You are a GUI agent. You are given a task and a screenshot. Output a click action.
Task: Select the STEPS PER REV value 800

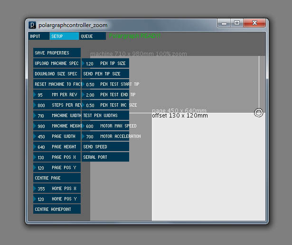(57, 105)
